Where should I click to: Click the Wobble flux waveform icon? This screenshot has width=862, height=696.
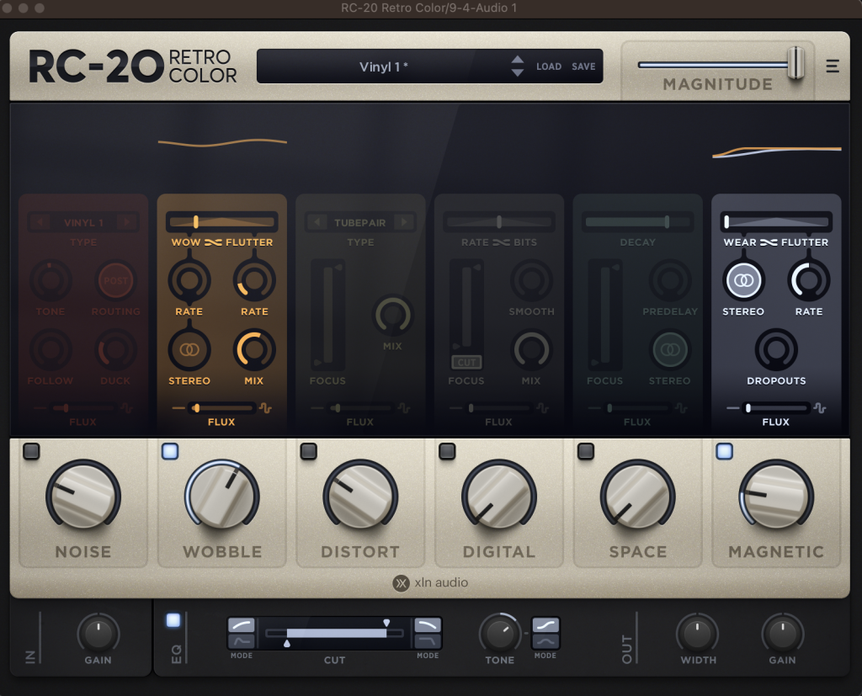(265, 408)
